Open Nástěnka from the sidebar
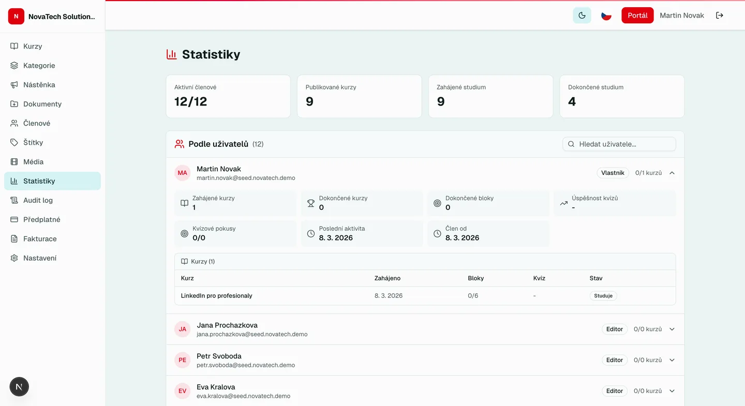The width and height of the screenshot is (745, 406). 38,84
